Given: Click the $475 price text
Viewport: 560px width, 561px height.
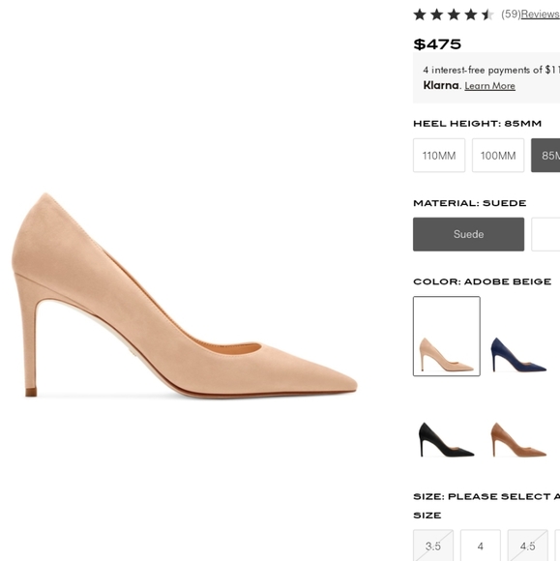Looking at the screenshot, I should click(437, 44).
